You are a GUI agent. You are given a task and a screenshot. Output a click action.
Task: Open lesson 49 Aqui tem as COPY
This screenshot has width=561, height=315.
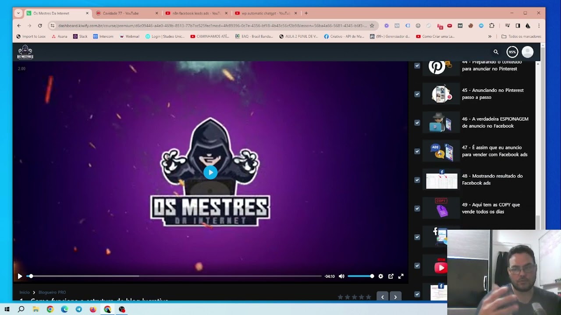[490, 208]
